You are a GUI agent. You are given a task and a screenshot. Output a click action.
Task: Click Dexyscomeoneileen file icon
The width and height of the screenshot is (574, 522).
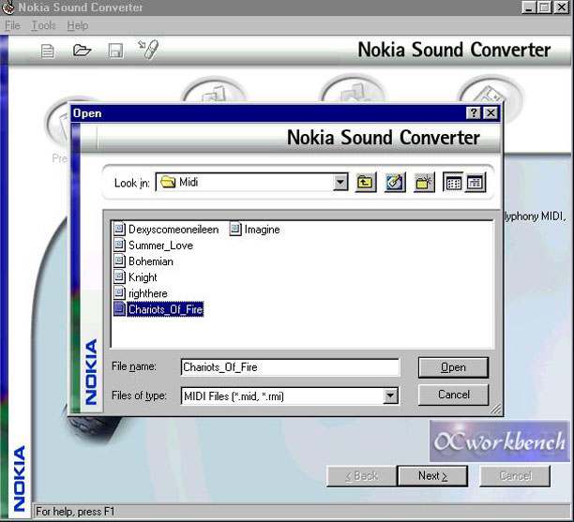(x=119, y=229)
